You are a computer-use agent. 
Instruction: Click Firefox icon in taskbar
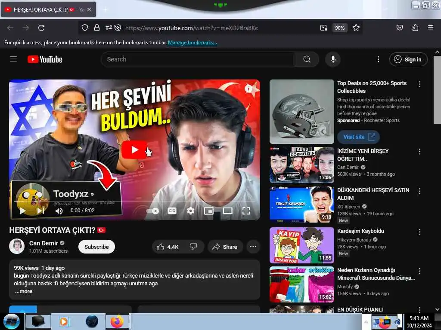click(x=117, y=321)
